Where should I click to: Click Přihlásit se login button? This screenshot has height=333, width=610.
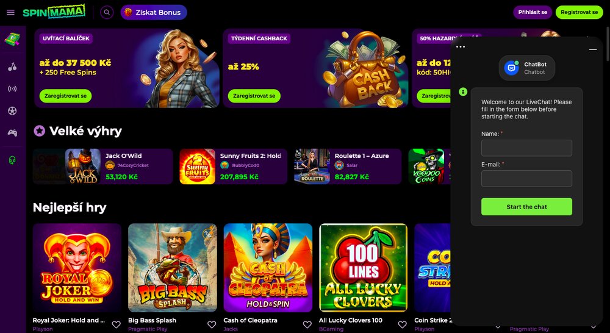533,12
